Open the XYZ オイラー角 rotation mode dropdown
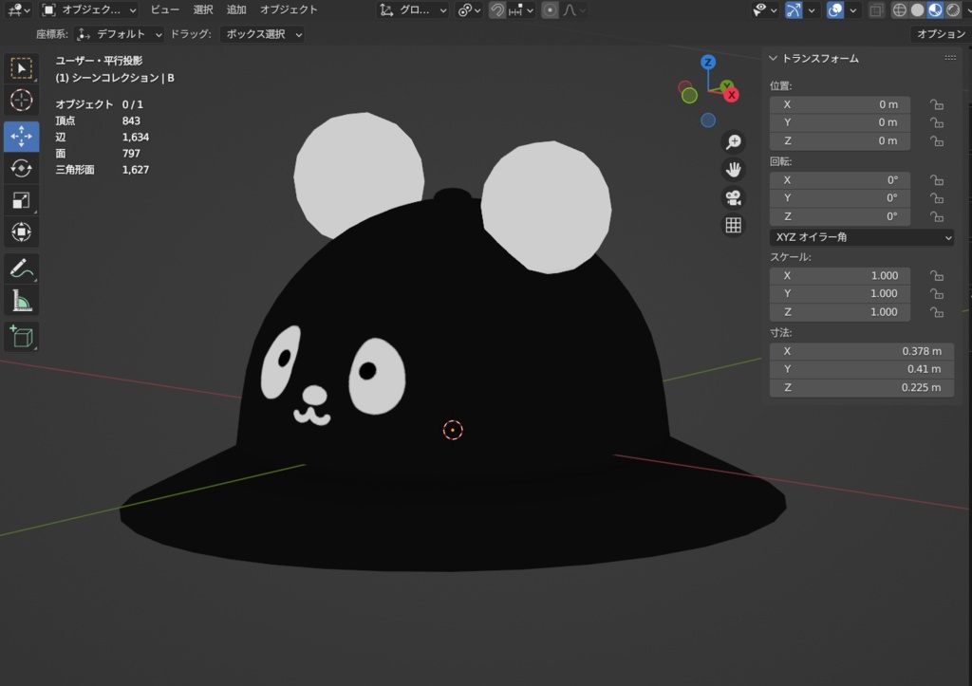Viewport: 972px width, 686px height. click(861, 237)
